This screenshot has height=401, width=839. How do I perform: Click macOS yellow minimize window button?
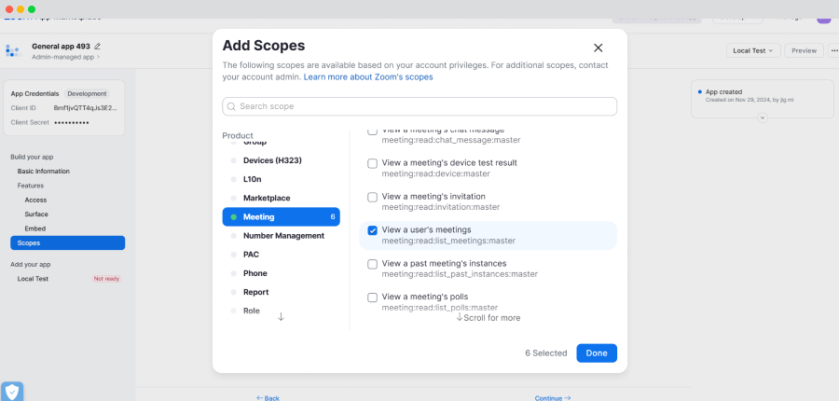pos(21,9)
